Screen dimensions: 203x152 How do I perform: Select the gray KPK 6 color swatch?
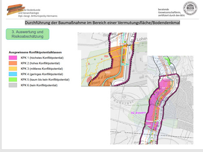point(13,85)
